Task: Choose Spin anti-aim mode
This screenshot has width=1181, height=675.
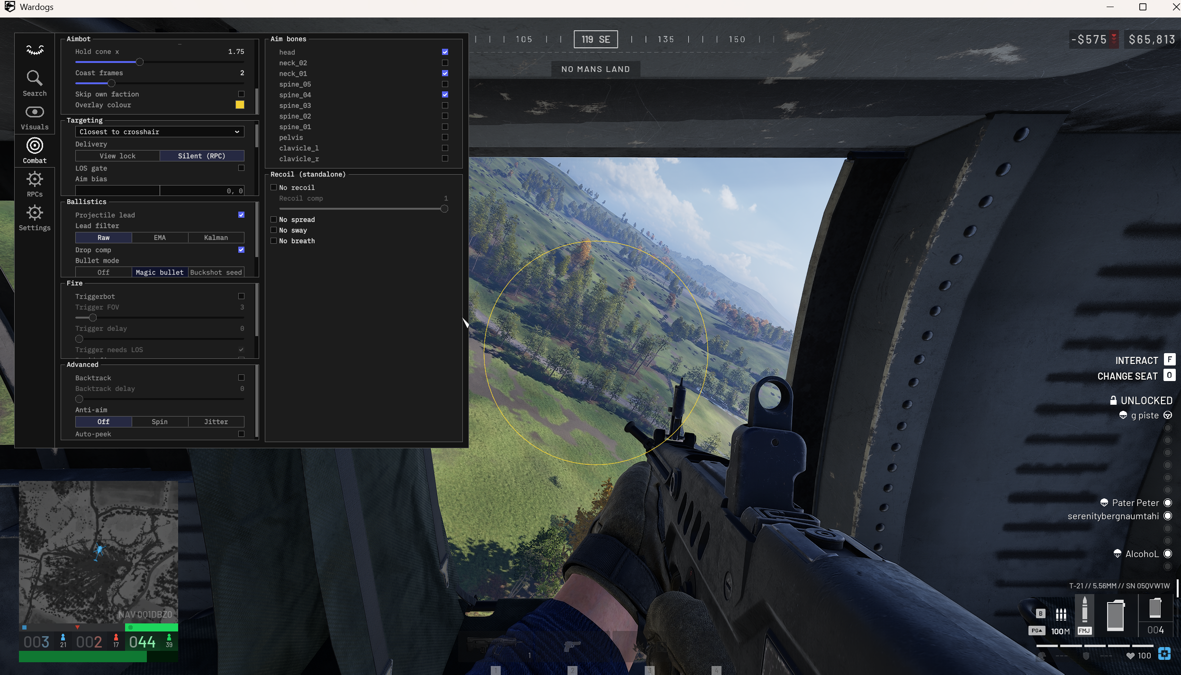Action: [x=160, y=422]
